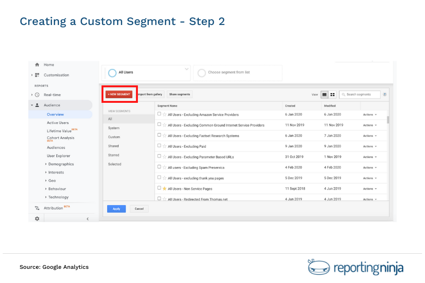Screen dimensions: 425x283
Task: Unstar the All Users - Non Service Pages segment
Action: 165,189
